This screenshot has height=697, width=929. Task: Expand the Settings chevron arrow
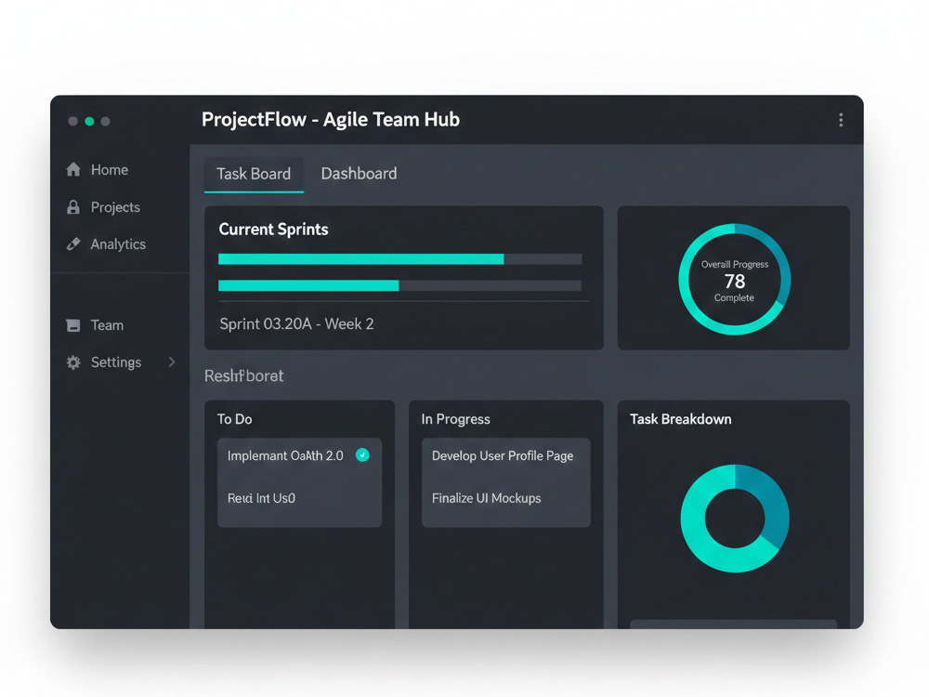click(172, 362)
